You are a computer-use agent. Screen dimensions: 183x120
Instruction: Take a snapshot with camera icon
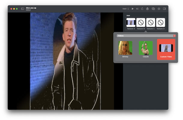[153, 9]
